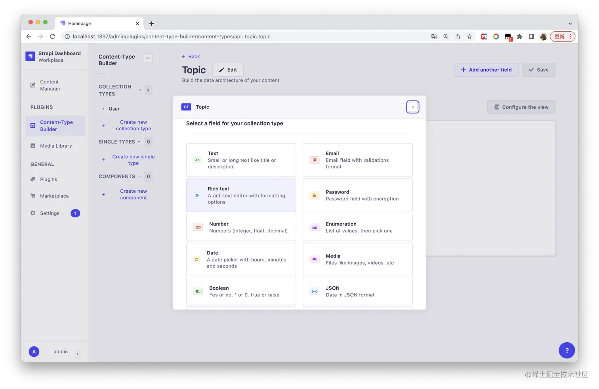Click the browser forward arrow
Image resolution: width=599 pixels, height=389 pixels.
40,36
